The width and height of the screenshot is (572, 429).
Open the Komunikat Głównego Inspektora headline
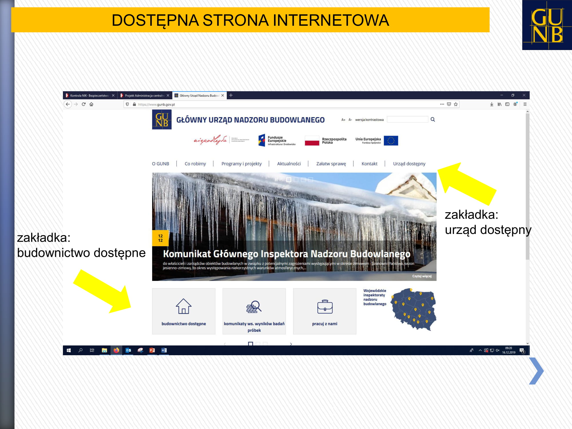point(287,254)
